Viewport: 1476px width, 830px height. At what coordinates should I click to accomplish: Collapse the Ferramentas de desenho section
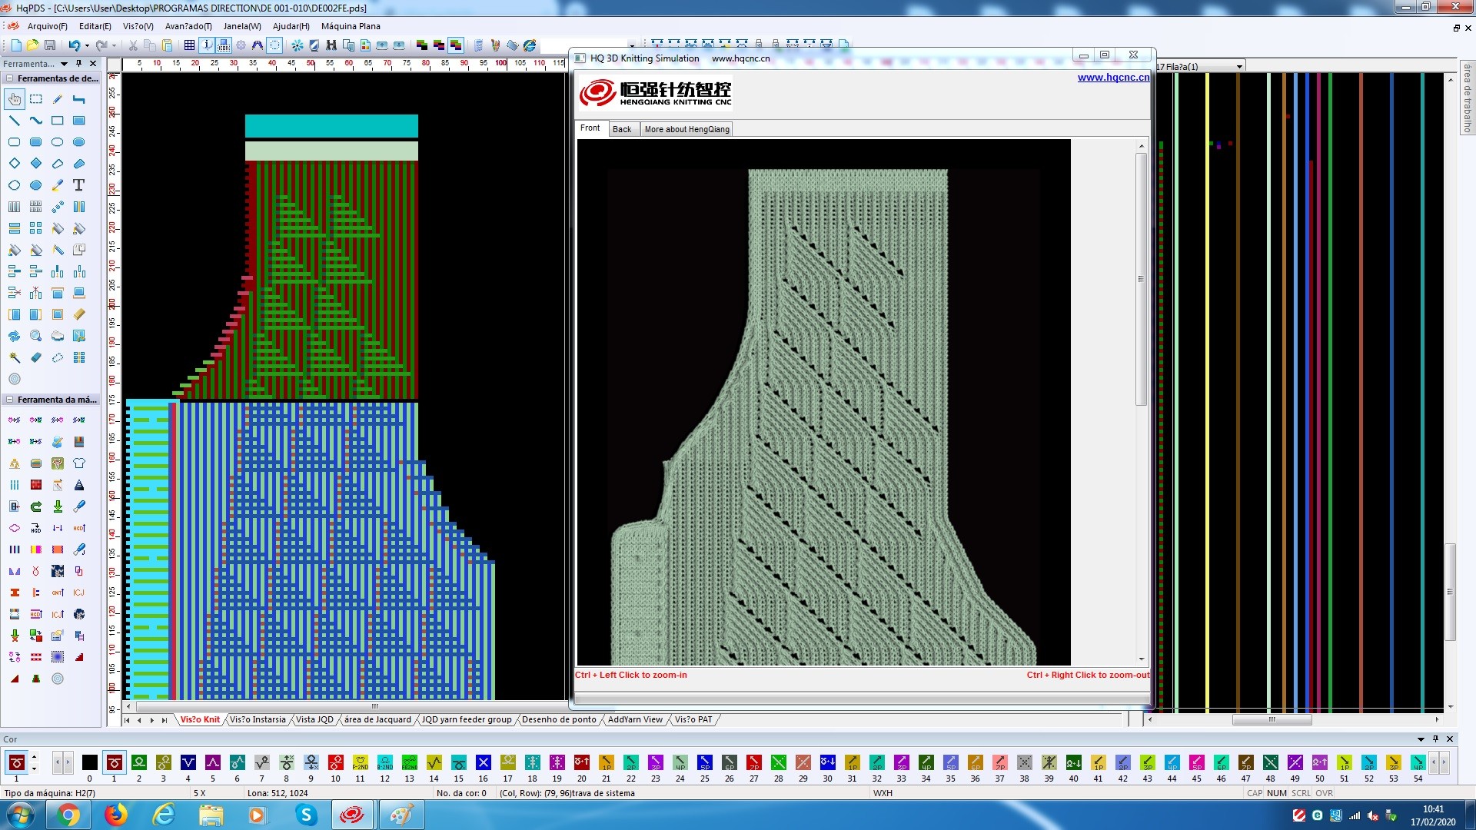click(9, 78)
